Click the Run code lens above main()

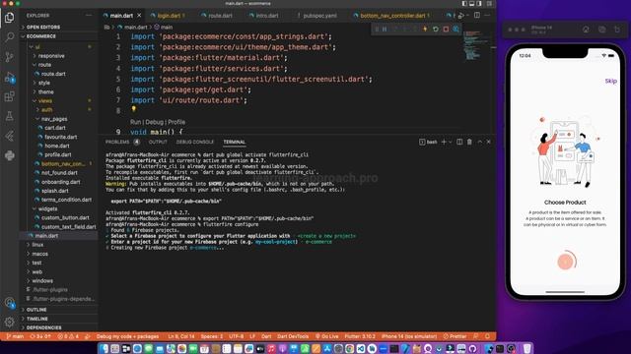point(135,122)
